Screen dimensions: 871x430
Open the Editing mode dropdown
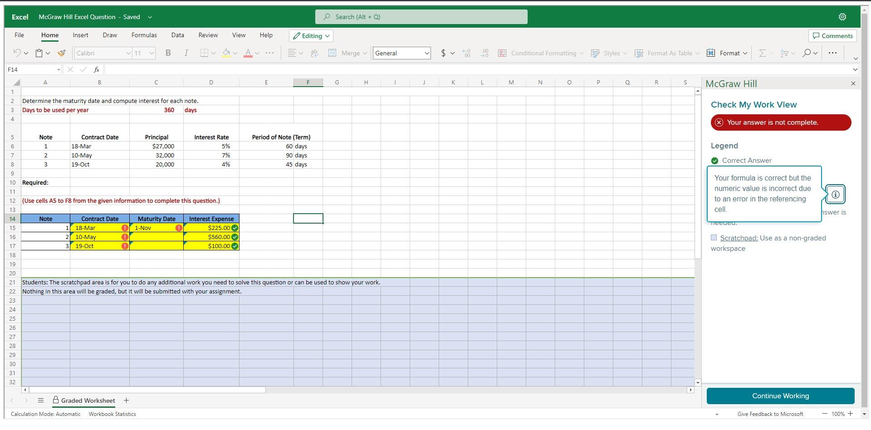coord(311,36)
